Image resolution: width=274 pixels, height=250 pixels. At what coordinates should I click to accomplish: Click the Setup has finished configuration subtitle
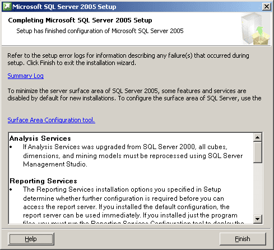100,31
